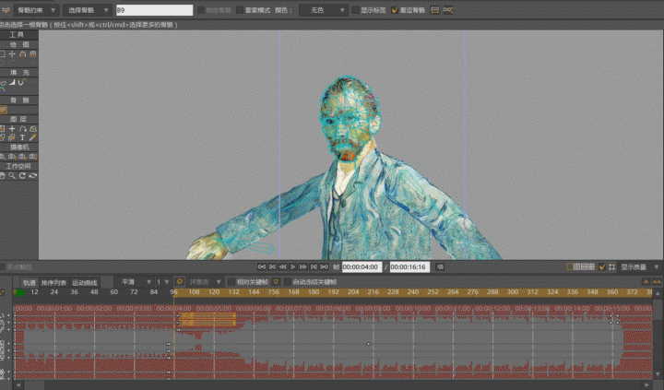Open the 洋葱皮 onion skin dropdown
The height and width of the screenshot is (390, 664).
pyautogui.click(x=204, y=281)
